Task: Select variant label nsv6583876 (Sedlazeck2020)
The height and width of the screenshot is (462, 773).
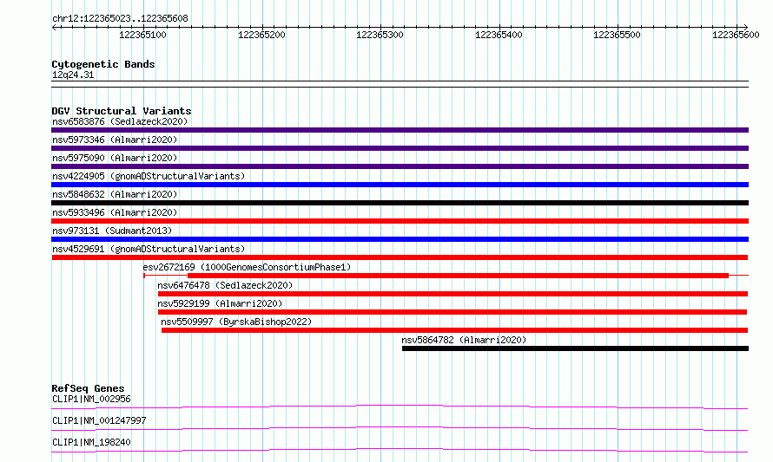Action: (120, 121)
